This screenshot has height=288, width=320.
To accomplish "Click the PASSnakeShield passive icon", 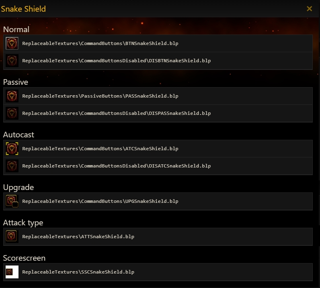I will 12,96.
